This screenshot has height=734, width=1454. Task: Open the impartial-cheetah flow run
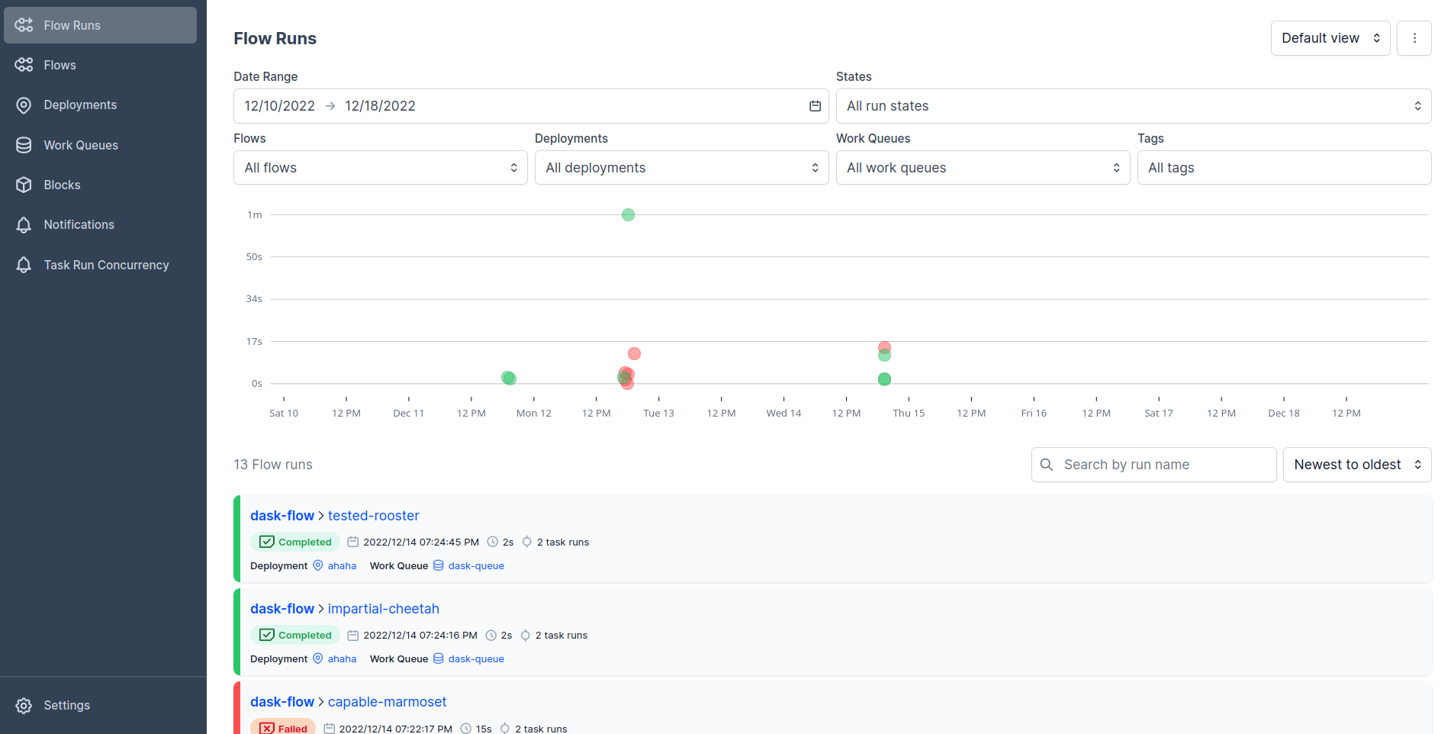point(383,609)
